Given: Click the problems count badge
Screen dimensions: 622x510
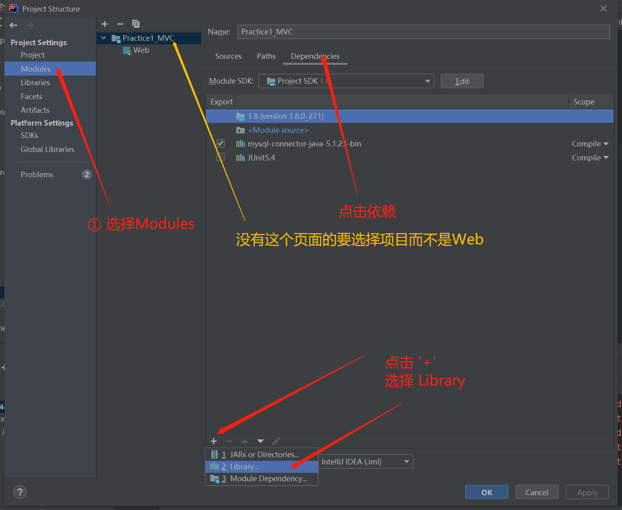Looking at the screenshot, I should [x=87, y=174].
